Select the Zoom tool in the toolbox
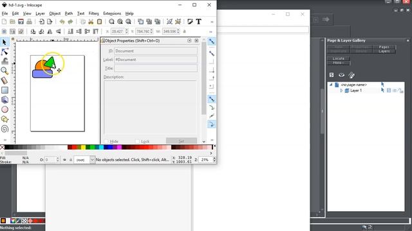The height and width of the screenshot is (231, 412). (5, 71)
